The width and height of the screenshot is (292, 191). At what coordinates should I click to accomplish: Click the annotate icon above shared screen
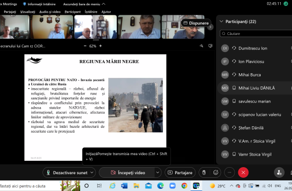click(201, 46)
